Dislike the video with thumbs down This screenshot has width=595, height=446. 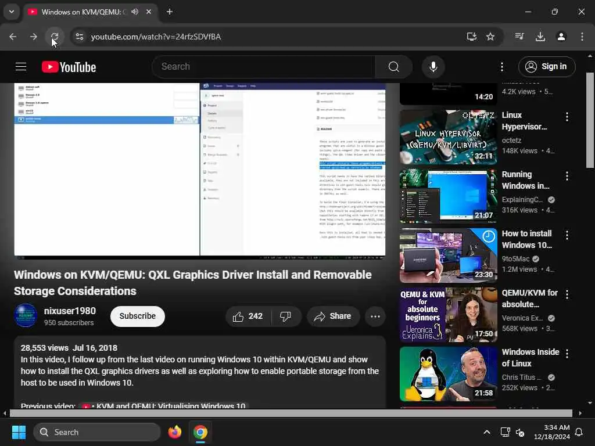click(x=286, y=316)
